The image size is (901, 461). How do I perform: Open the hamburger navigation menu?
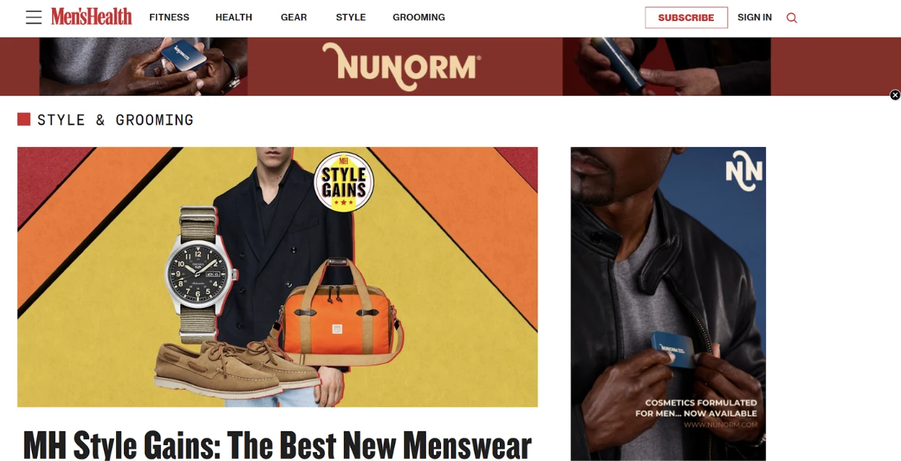33,17
